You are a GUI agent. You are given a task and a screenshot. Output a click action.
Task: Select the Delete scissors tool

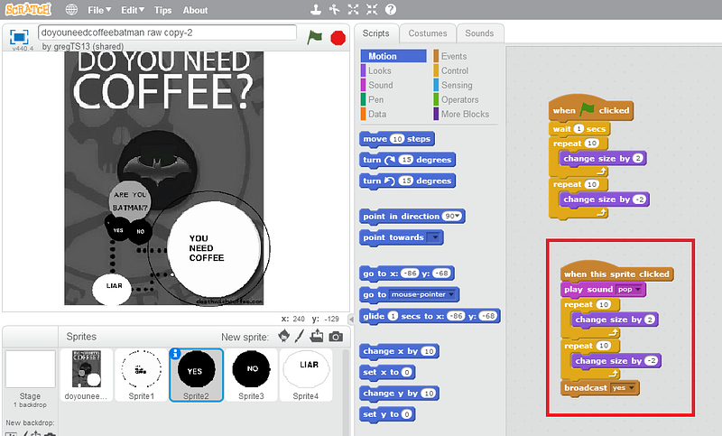(335, 9)
